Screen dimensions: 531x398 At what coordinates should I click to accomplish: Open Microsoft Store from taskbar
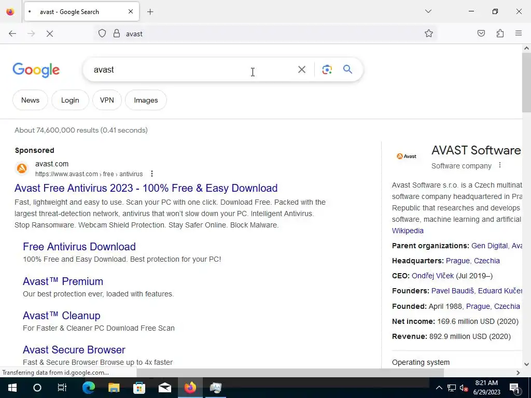click(139, 388)
